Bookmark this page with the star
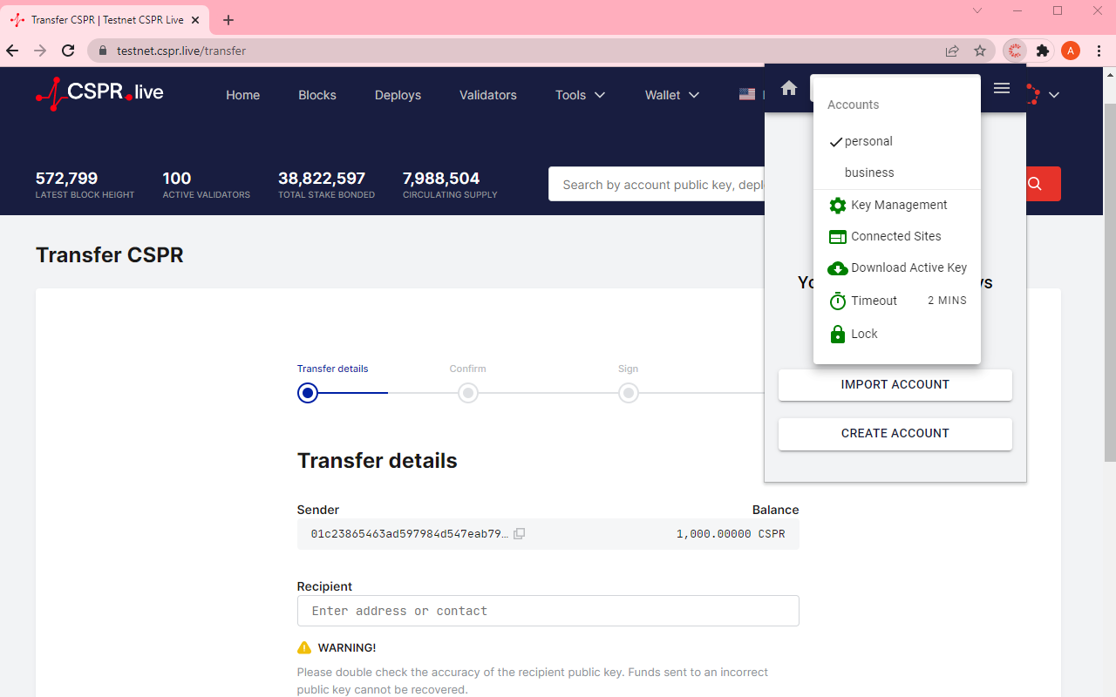1116x697 pixels. [980, 51]
